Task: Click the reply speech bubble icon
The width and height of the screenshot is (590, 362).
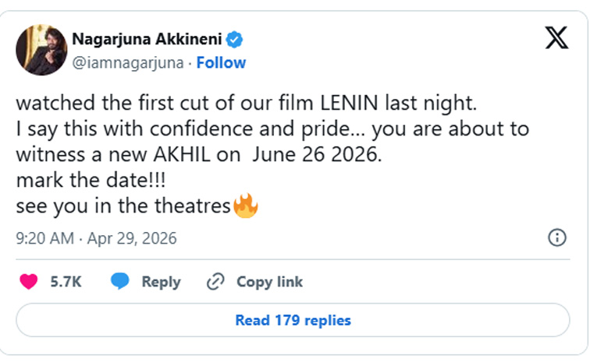Action: [120, 282]
